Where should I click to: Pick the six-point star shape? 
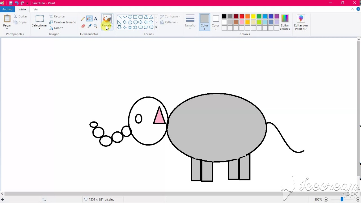tap(135, 27)
